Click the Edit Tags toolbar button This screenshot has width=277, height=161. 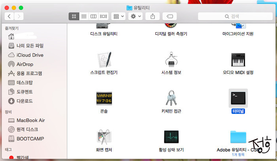pyautogui.click(x=170, y=17)
